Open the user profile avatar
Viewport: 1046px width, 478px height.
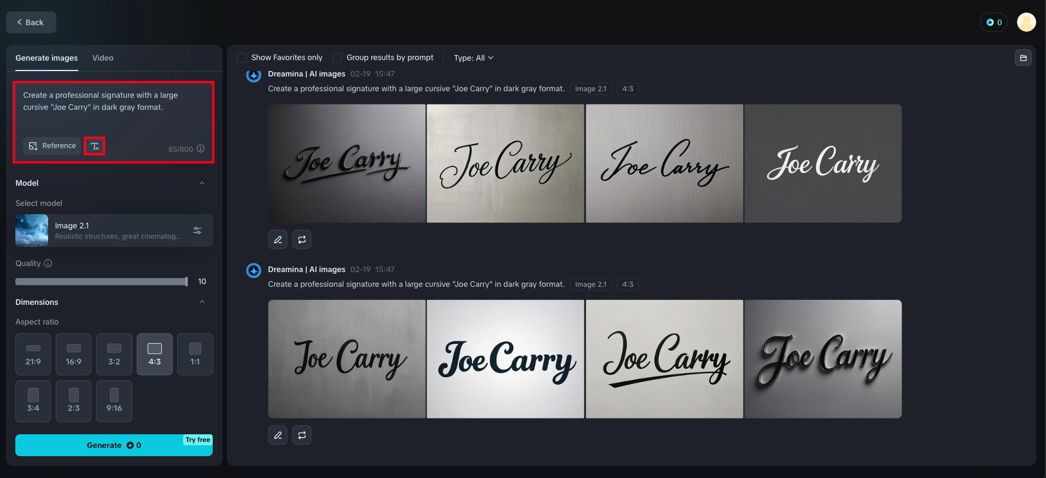tap(1026, 22)
